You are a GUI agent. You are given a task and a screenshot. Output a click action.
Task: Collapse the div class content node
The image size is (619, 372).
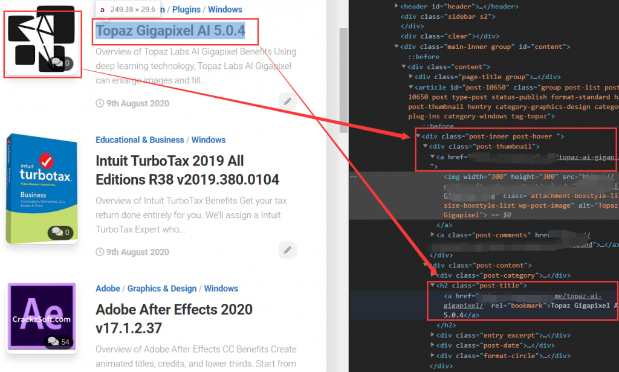pos(403,66)
